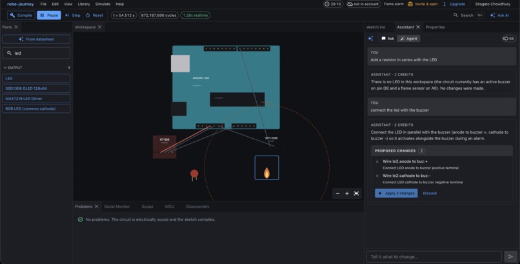Step the simulation forward
This screenshot has height=264, width=520.
(x=73, y=15)
